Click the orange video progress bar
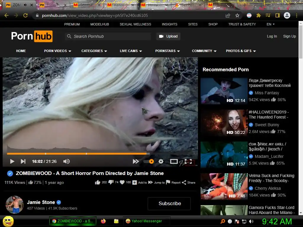Screen dimensions: 303x227 (x=77, y=154)
